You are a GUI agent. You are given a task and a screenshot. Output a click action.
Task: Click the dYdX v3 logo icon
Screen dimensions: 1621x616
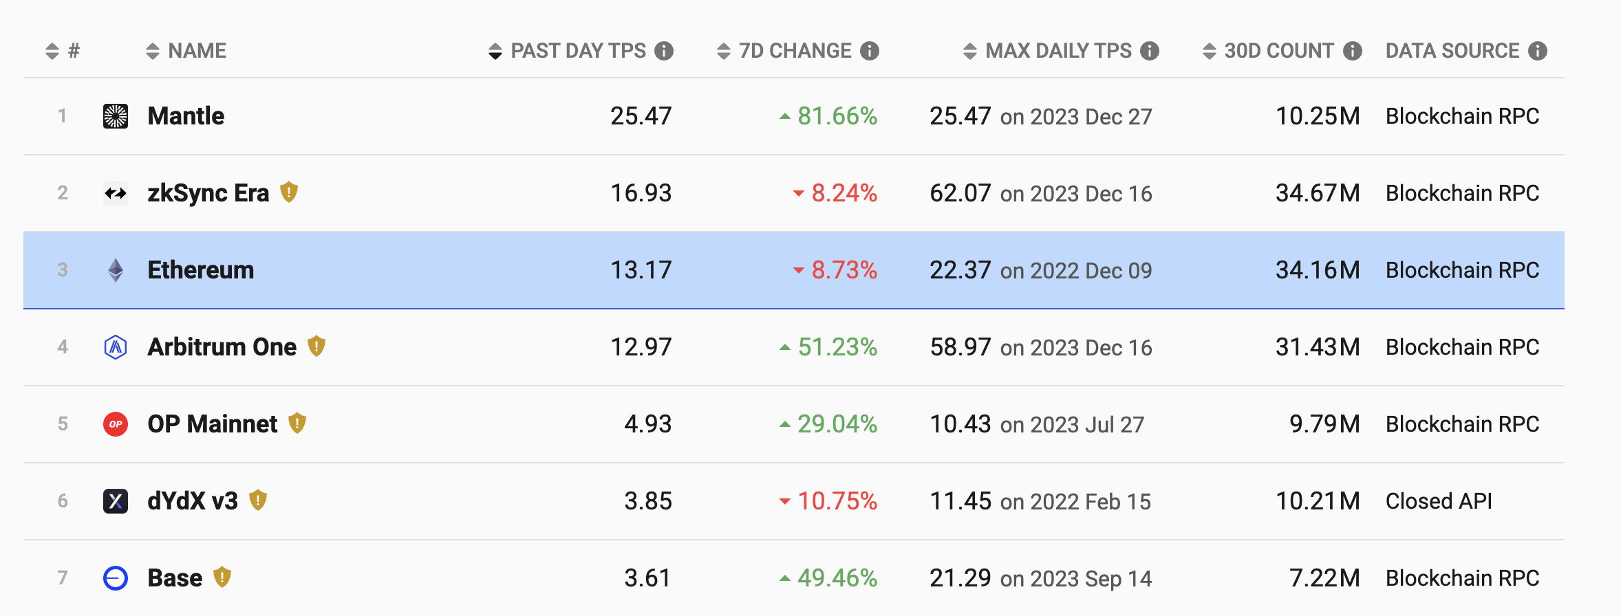pyautogui.click(x=116, y=501)
